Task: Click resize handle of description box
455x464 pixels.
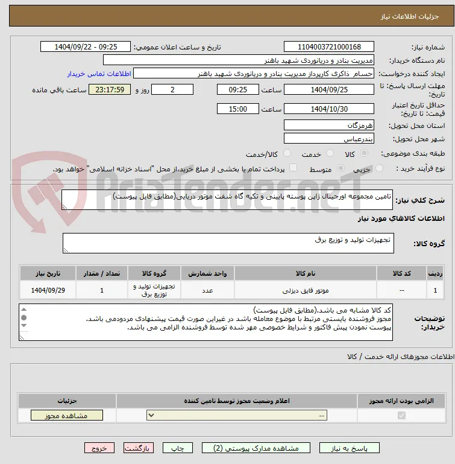Action: [64, 207]
